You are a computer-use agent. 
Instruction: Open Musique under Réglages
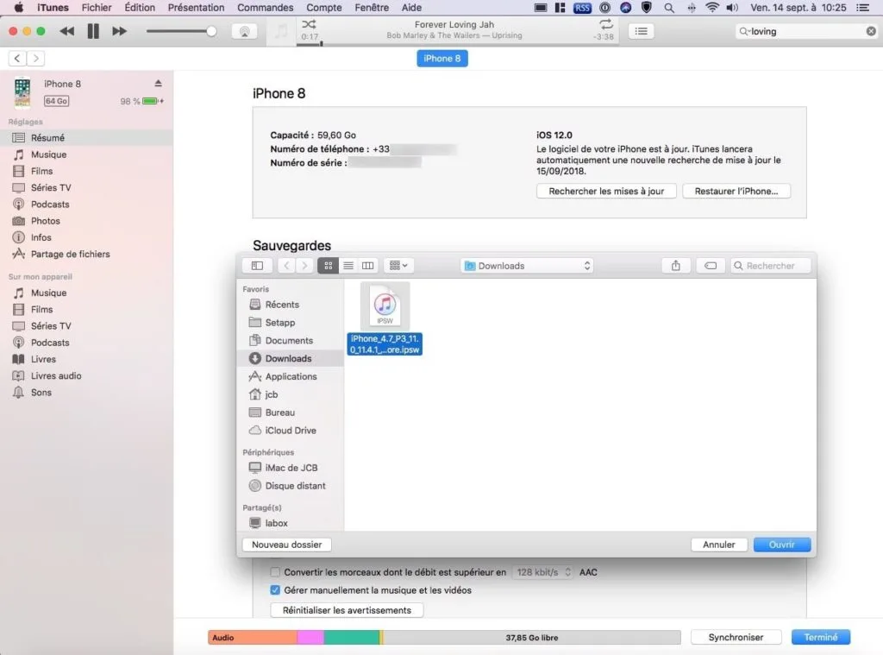coord(86,154)
